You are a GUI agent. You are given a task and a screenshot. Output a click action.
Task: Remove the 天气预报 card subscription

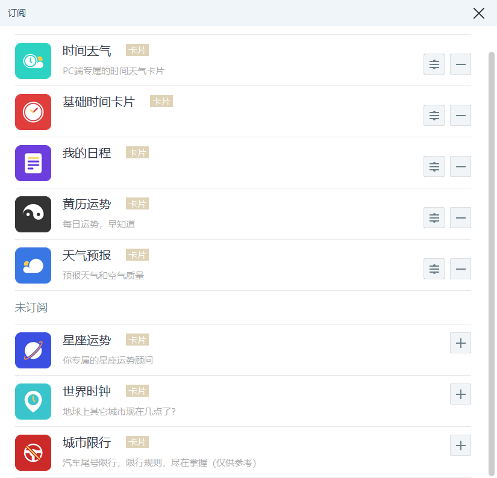click(460, 268)
